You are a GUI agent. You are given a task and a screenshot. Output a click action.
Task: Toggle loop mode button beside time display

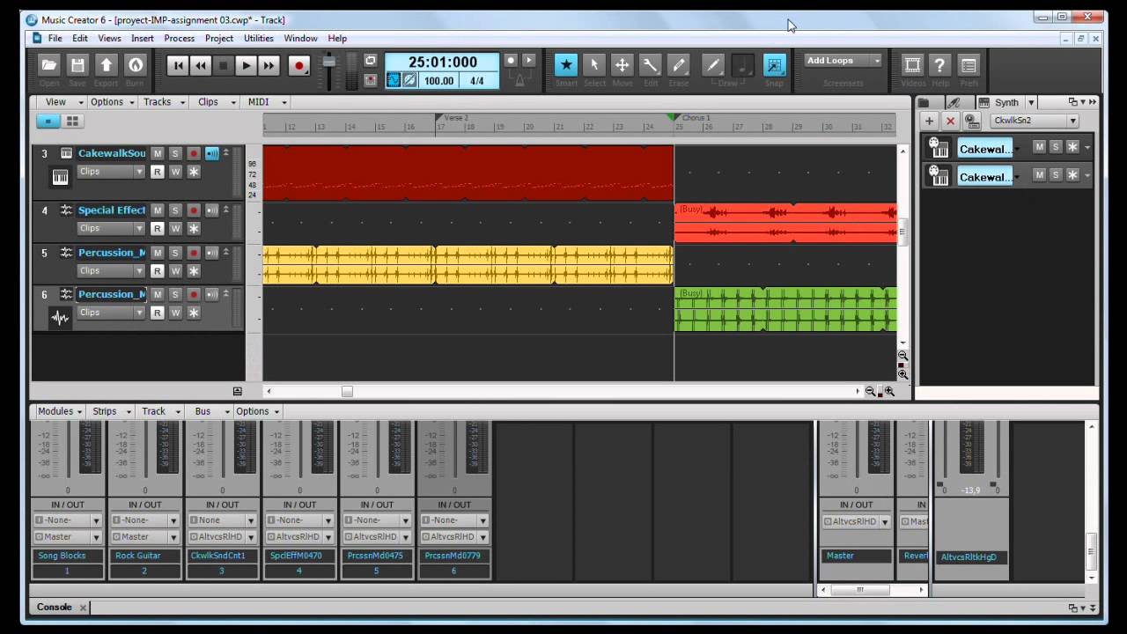pos(371,61)
